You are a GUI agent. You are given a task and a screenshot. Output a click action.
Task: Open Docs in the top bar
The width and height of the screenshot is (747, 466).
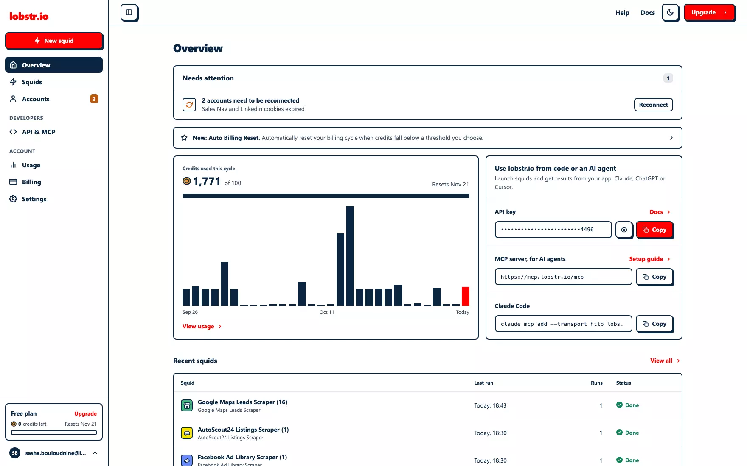pyautogui.click(x=648, y=12)
